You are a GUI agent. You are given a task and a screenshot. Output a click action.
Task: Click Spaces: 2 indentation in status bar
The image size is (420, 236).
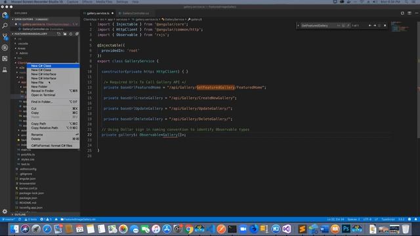354,220
